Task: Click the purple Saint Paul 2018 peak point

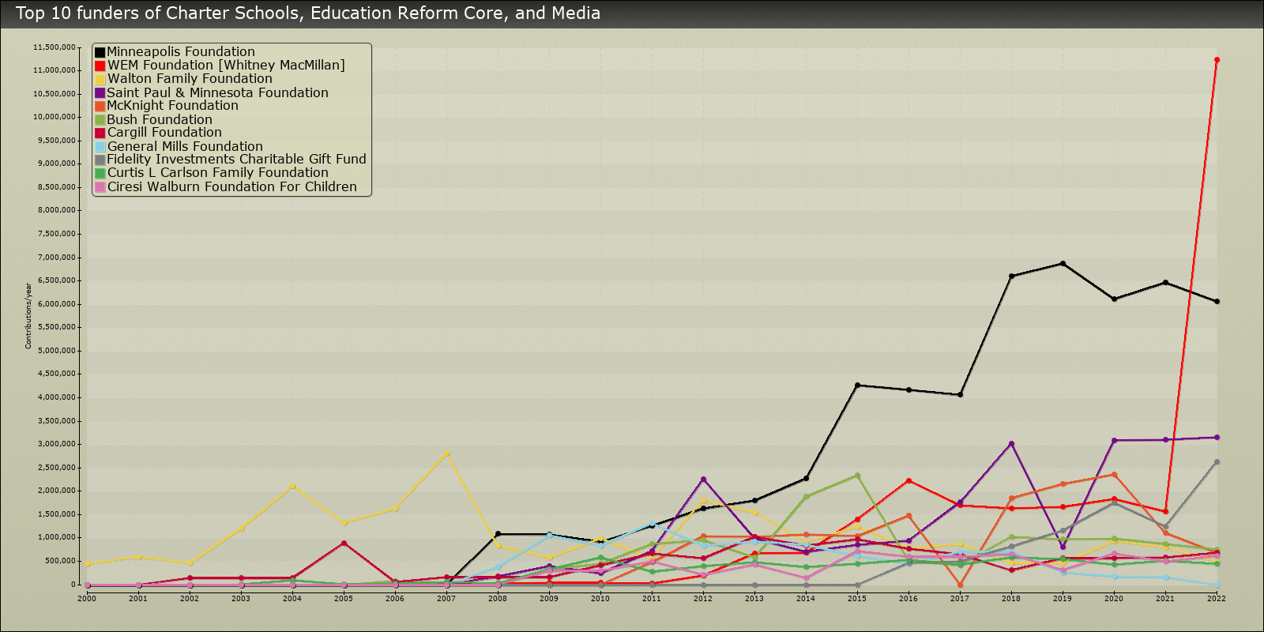Action: 1011,444
